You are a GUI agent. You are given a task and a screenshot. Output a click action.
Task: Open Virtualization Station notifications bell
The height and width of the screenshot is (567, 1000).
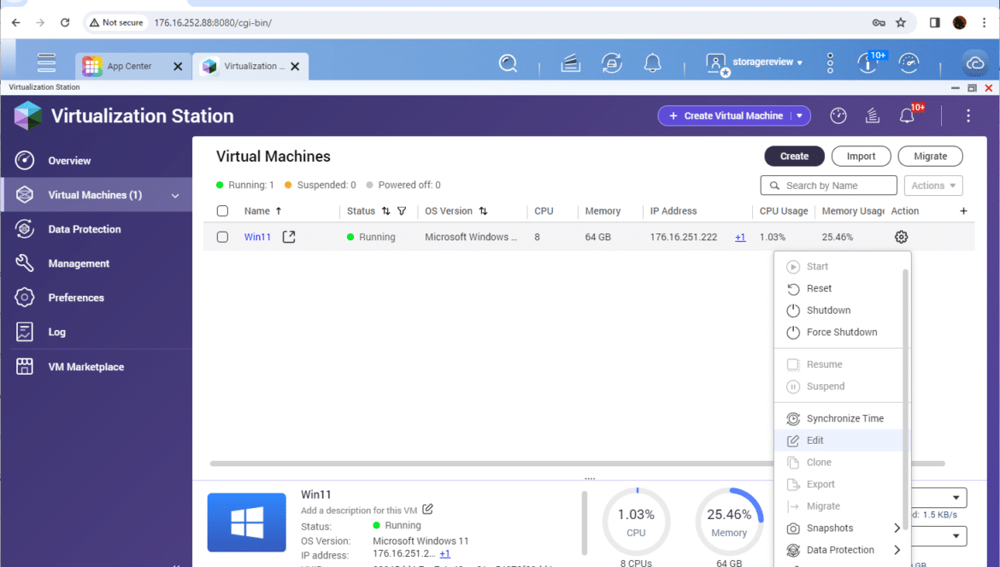point(907,115)
